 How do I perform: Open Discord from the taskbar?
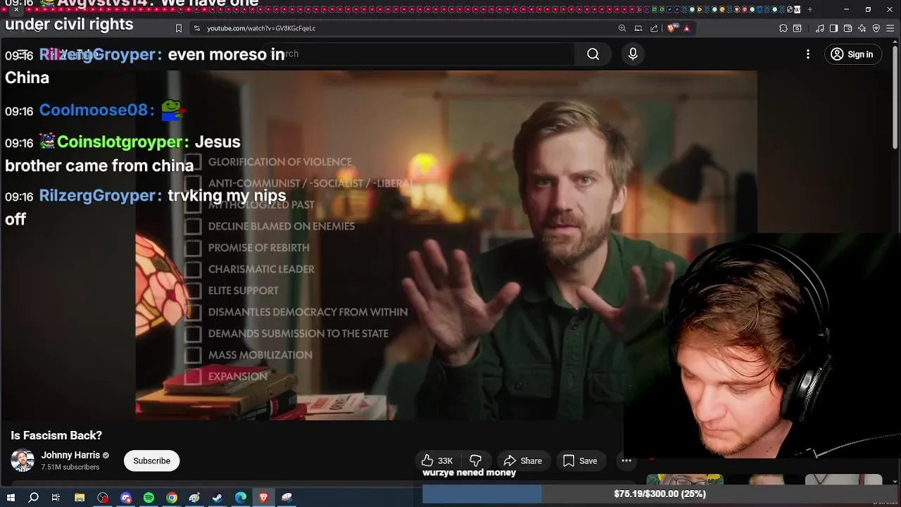tap(126, 497)
